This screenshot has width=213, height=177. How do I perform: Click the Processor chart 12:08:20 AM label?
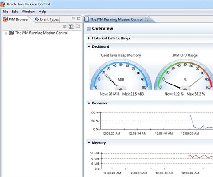click(111, 133)
